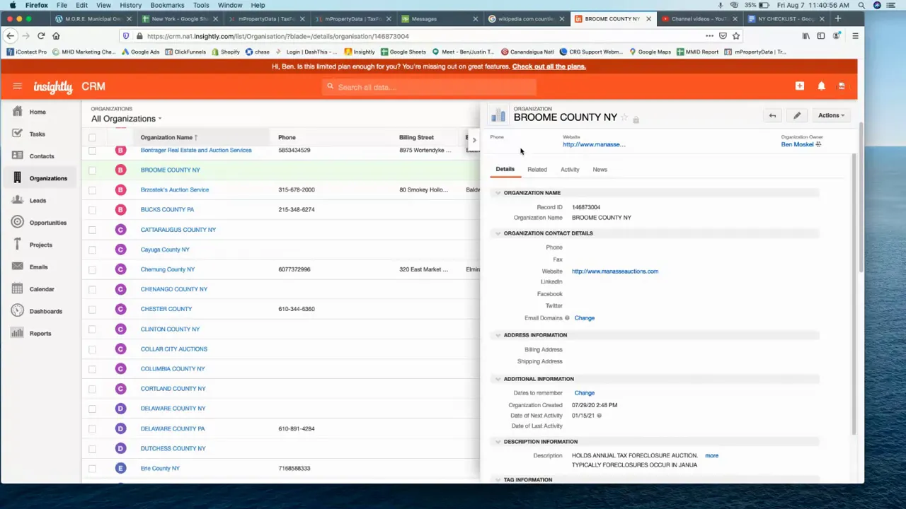Open Reports from sidebar
Screen dimensions: 906x509
(40, 334)
